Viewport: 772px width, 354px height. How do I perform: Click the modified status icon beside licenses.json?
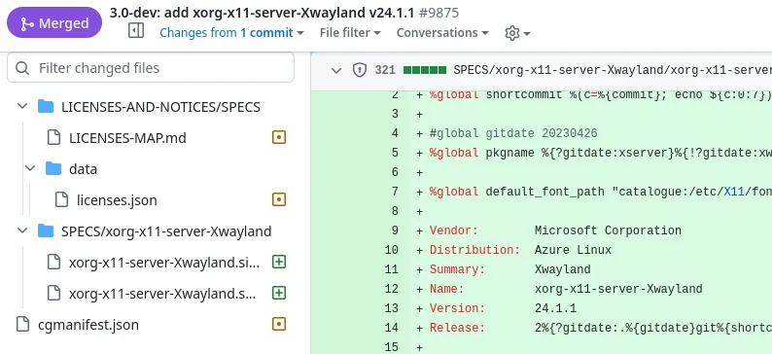click(x=279, y=199)
